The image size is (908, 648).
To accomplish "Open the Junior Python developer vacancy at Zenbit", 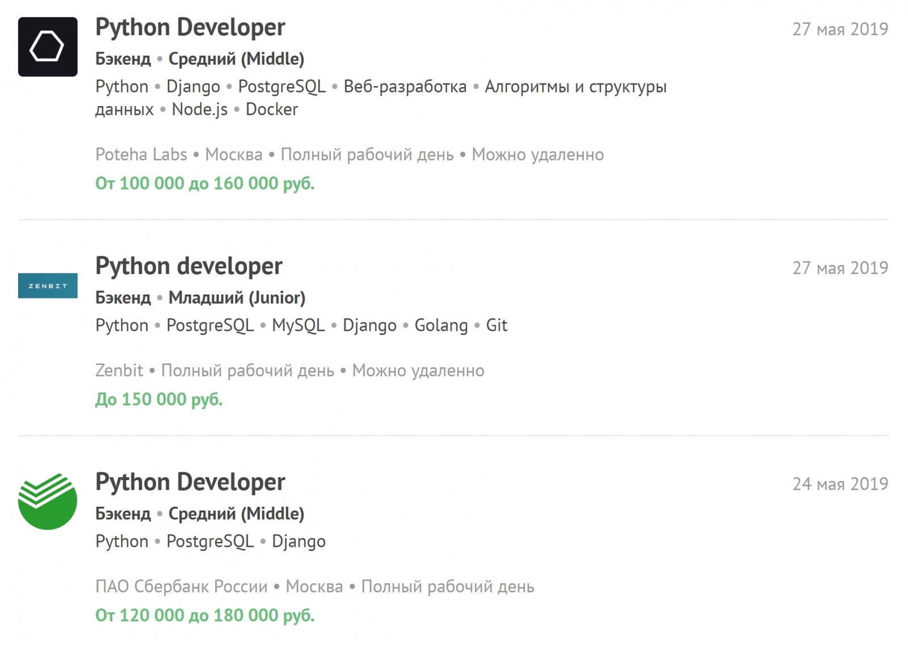I will (x=188, y=266).
